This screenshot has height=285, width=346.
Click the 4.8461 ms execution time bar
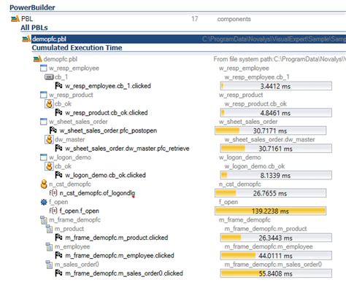pos(276,113)
